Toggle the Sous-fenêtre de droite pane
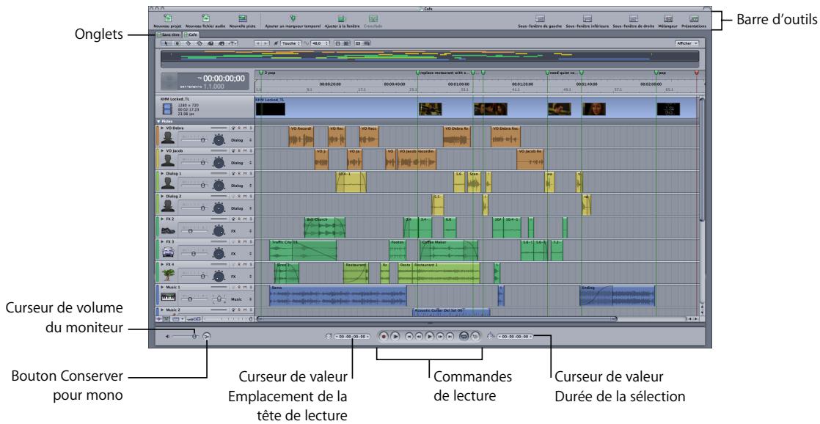The image size is (820, 424). point(633,18)
